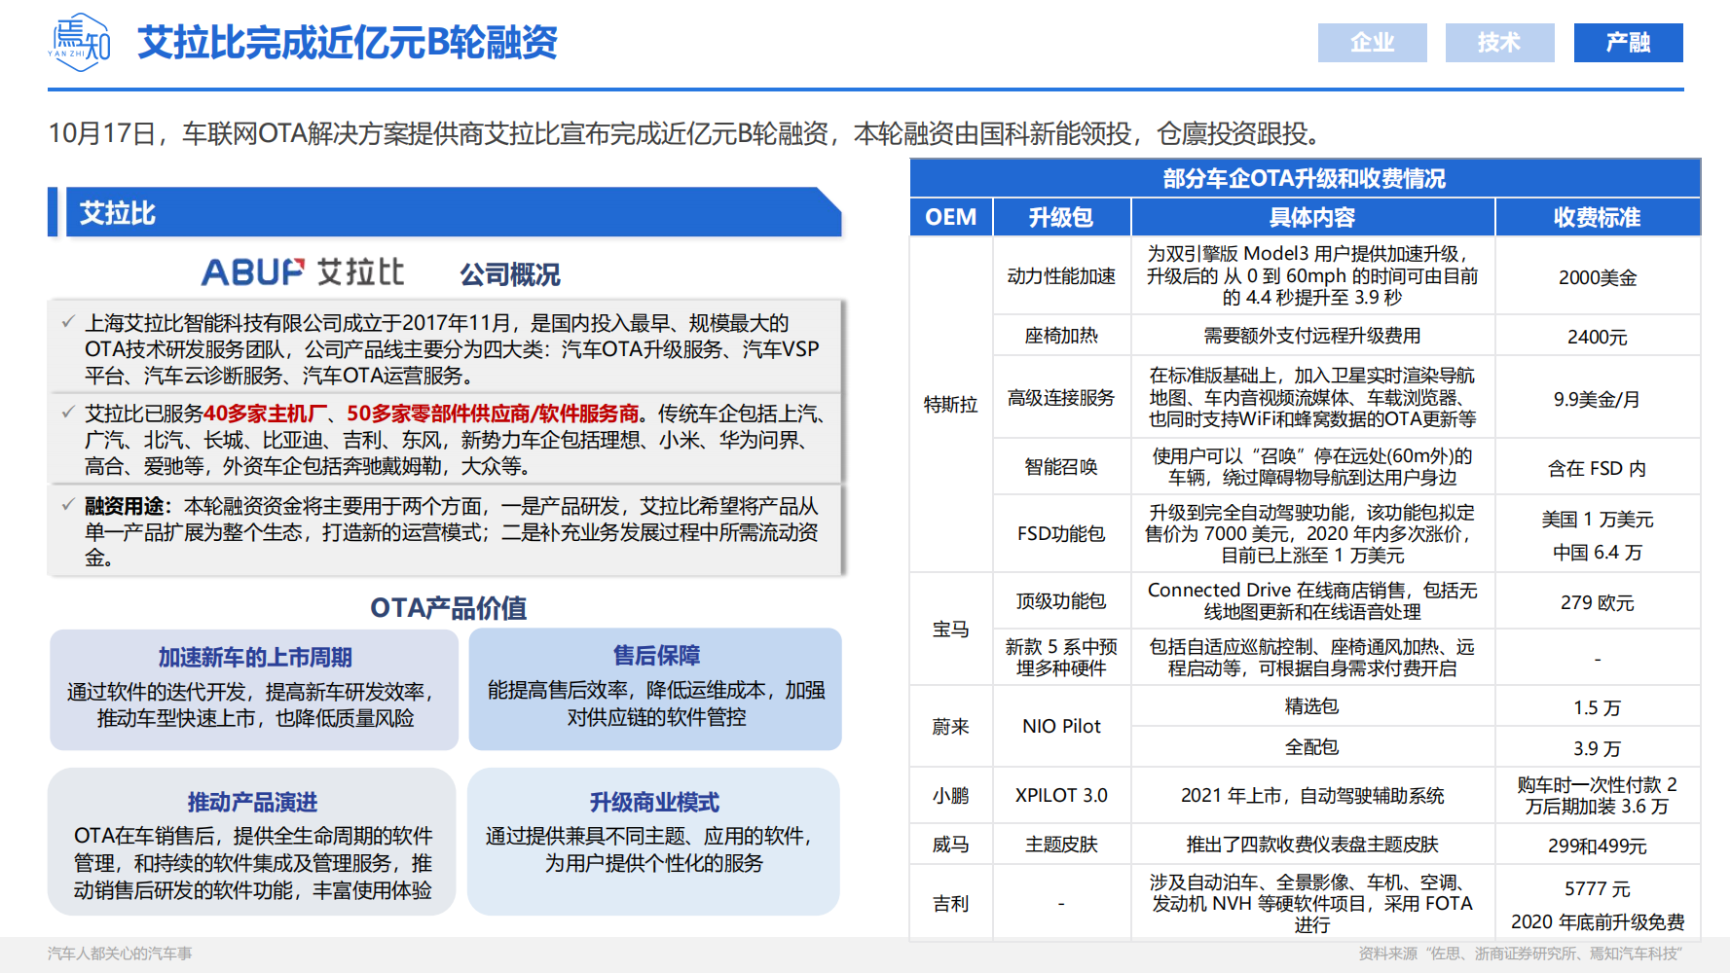
Task: Select the 威马 OEM cell
Action: [x=951, y=845]
